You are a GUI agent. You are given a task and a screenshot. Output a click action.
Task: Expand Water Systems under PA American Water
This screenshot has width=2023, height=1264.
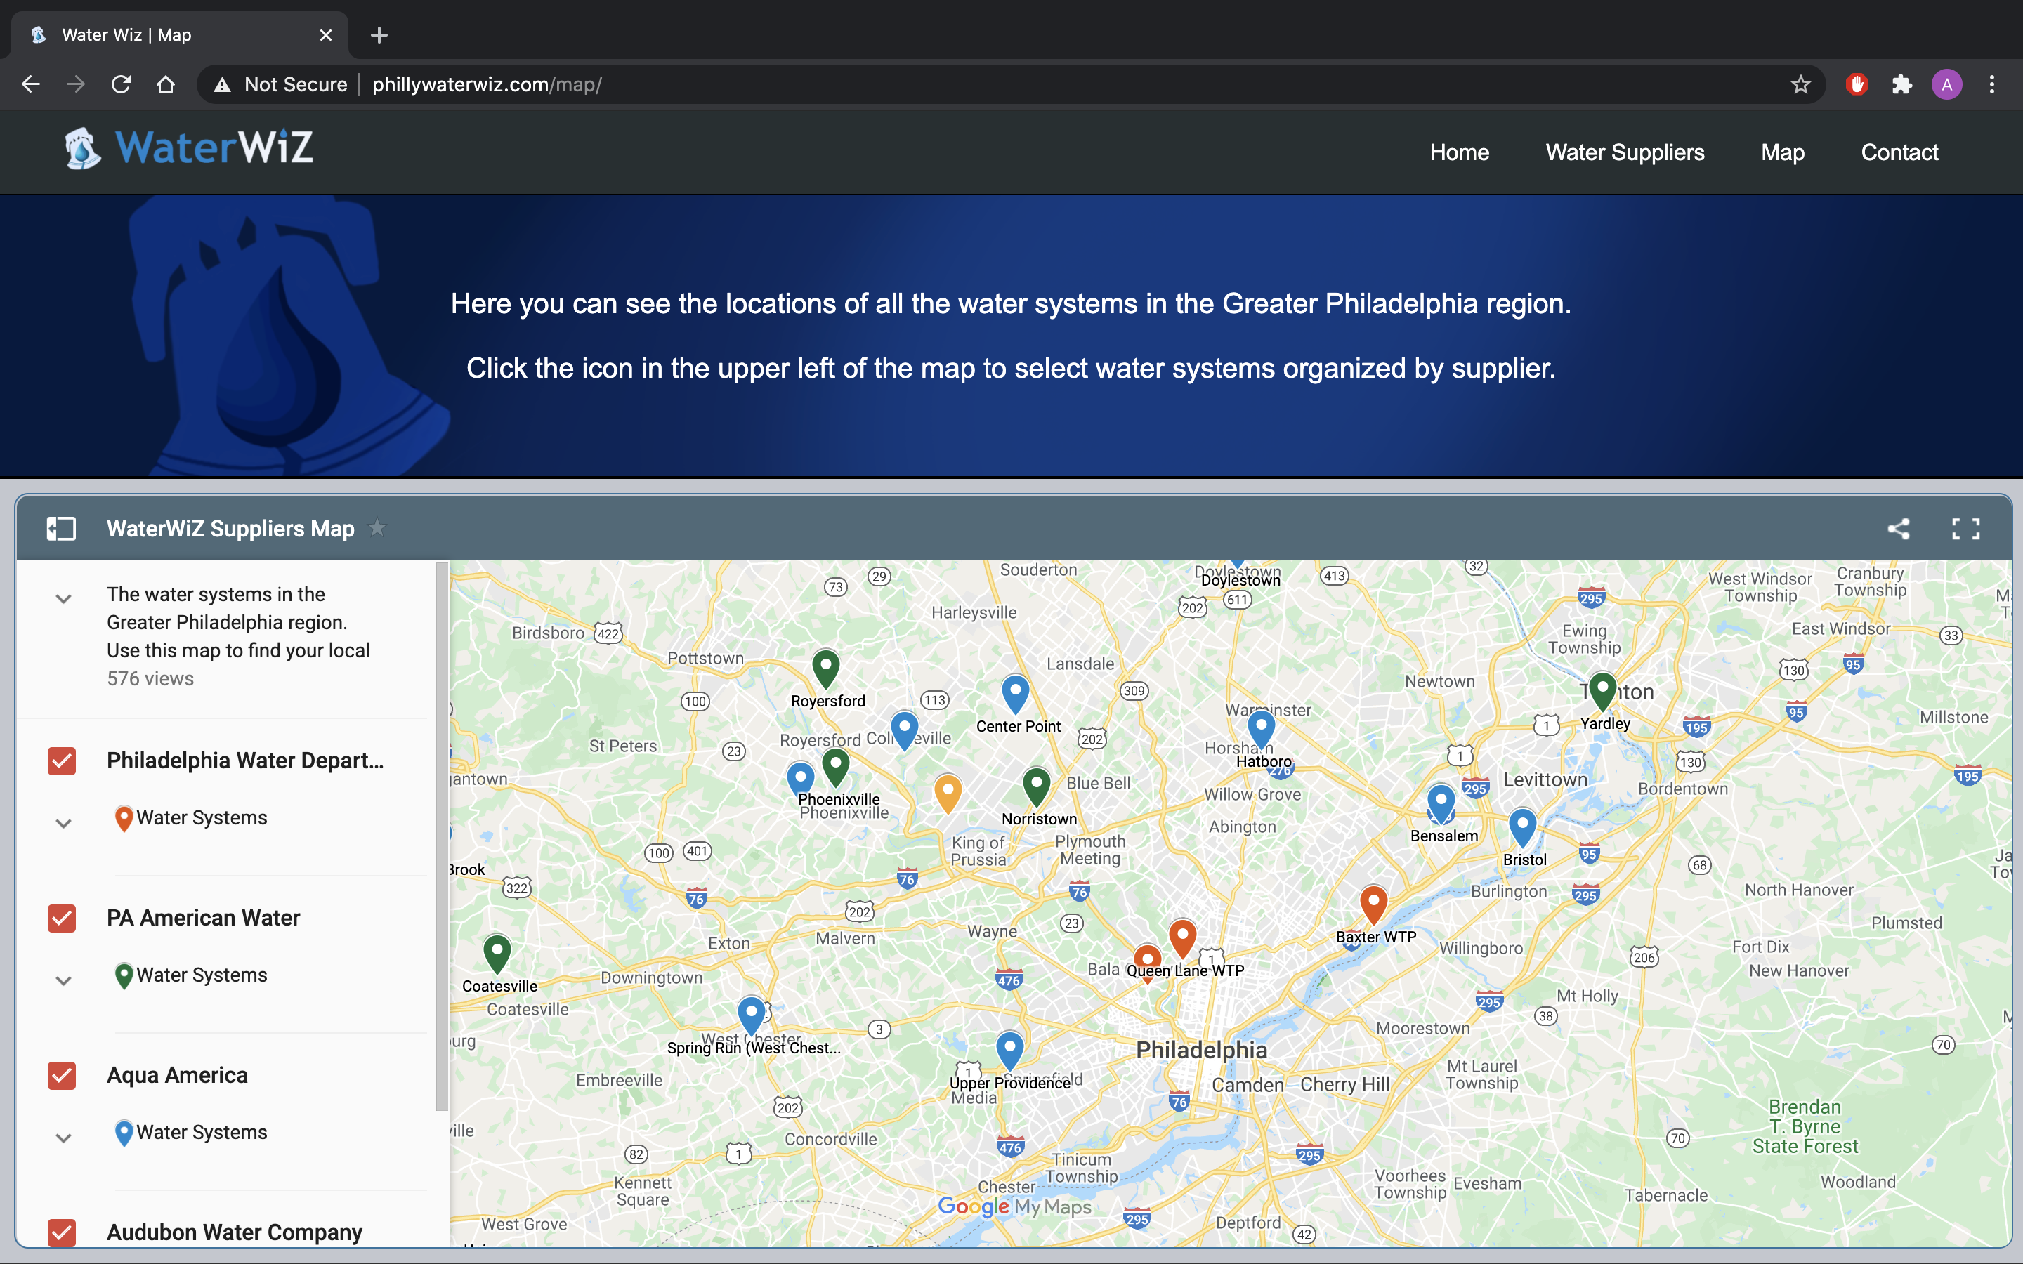(x=63, y=980)
